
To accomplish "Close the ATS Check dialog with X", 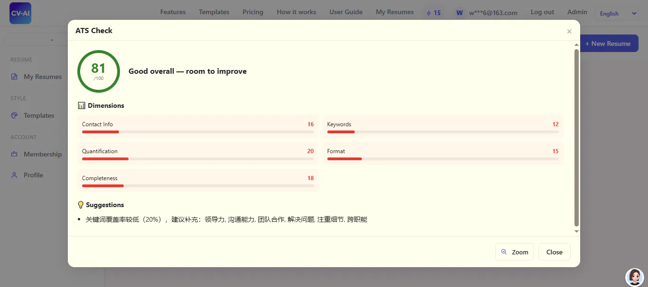I will tap(569, 31).
